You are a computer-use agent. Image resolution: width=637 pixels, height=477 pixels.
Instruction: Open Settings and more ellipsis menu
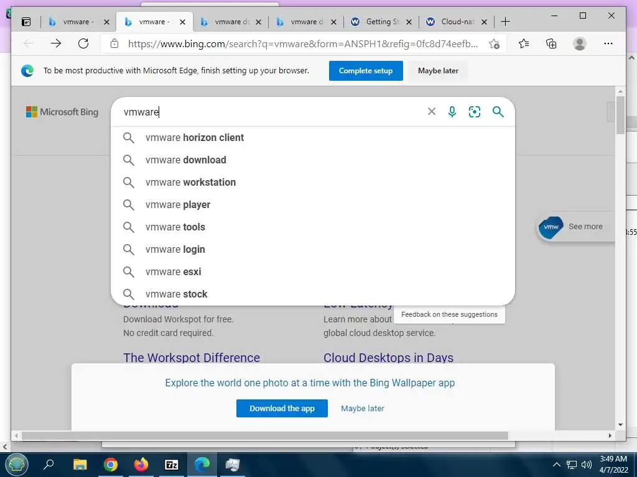[x=608, y=43]
